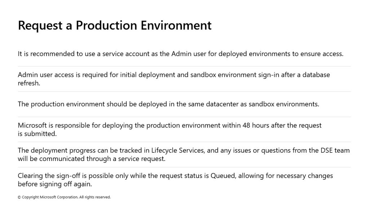
Task: Click 'will be communicated through a service request'
Action: pyautogui.click(x=92, y=159)
